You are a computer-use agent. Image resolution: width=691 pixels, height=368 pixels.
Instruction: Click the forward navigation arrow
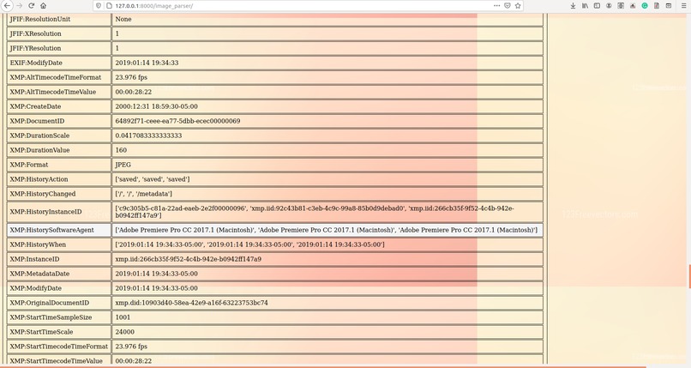pos(20,6)
